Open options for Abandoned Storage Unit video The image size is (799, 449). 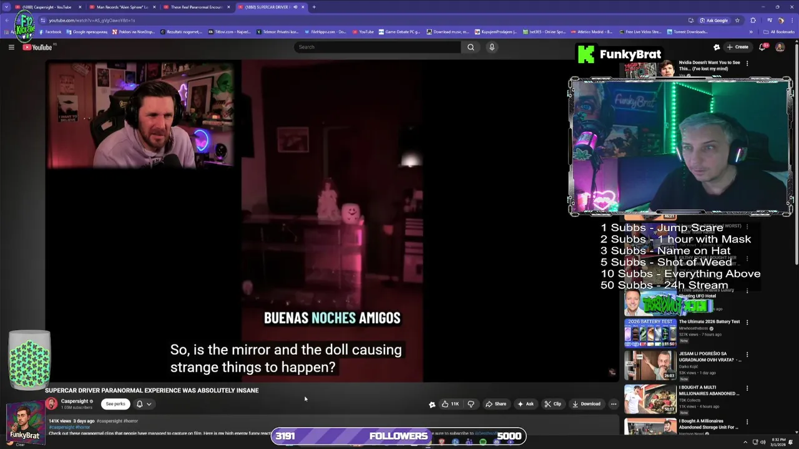pyautogui.click(x=747, y=422)
